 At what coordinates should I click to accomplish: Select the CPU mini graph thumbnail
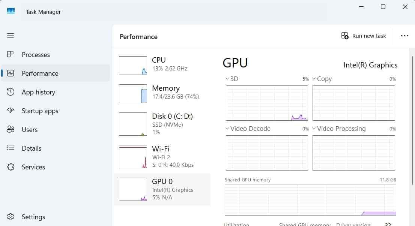[133, 66]
